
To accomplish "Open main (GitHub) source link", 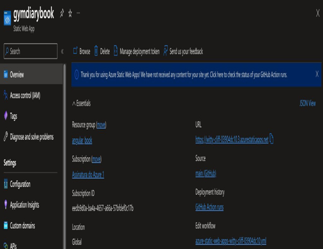I will click(205, 173).
